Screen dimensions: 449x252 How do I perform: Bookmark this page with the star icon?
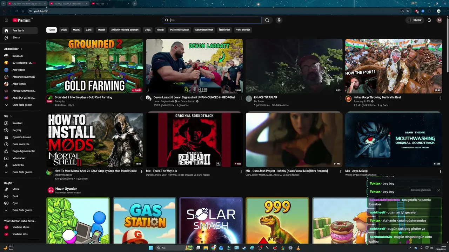point(408,11)
